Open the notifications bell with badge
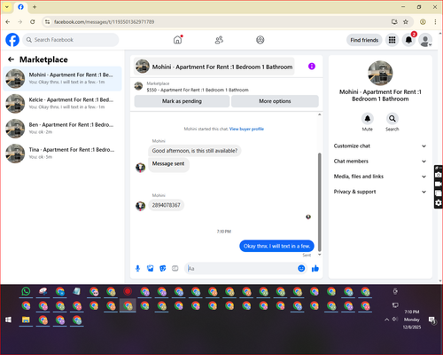Viewport: 443px width, 355px height. [x=408, y=40]
